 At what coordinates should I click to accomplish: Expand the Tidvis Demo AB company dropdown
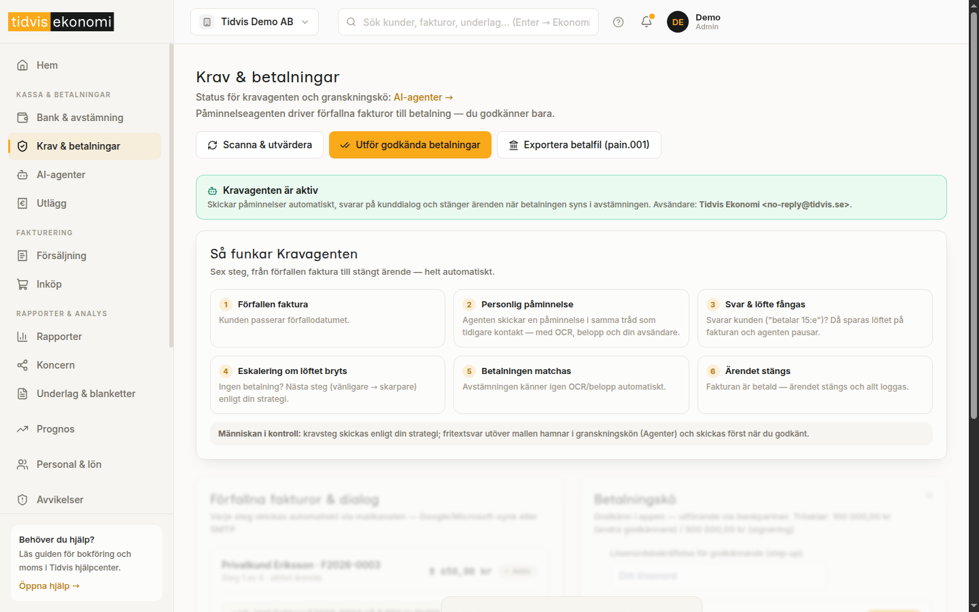point(254,22)
